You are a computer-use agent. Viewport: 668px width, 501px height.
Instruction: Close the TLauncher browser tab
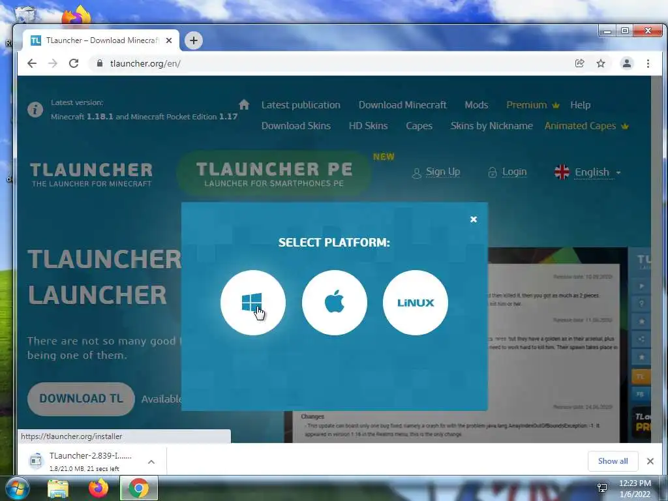[x=169, y=40]
